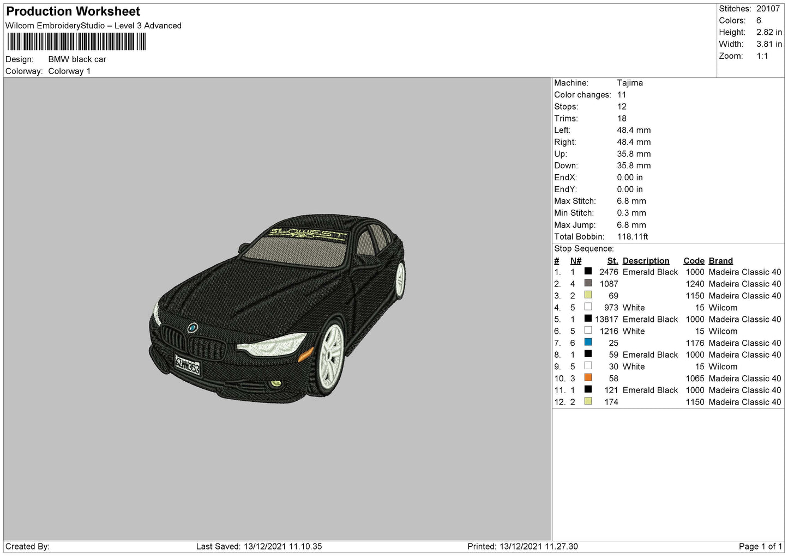Click code 1176 in row 7
The height and width of the screenshot is (556, 788).
pos(695,343)
